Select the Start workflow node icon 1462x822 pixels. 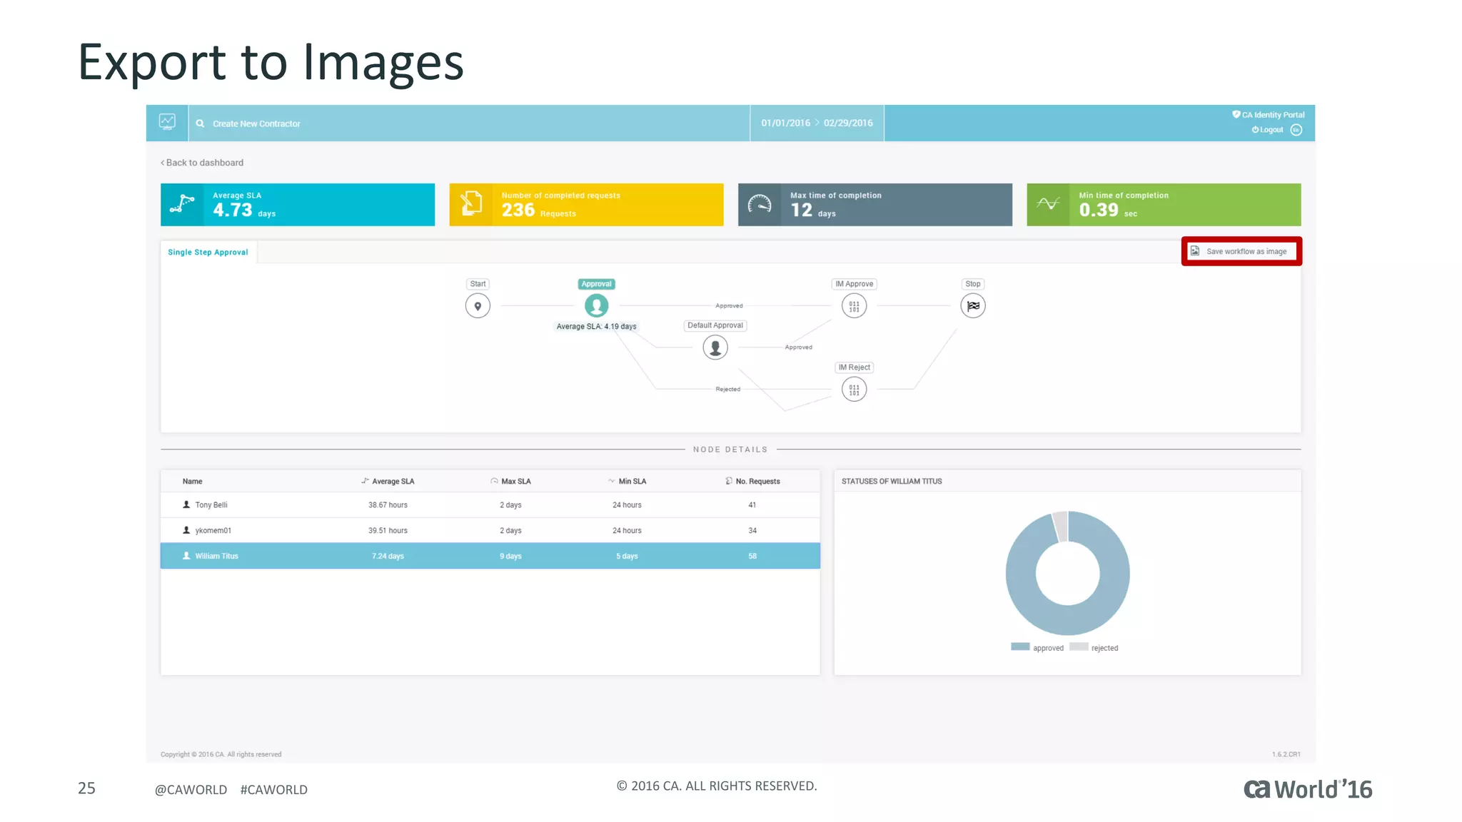(x=478, y=306)
